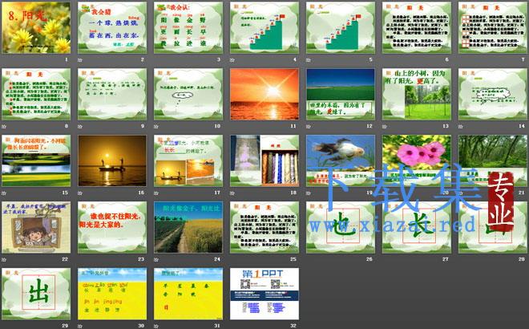Click the animation star under slide 4

[232, 60]
